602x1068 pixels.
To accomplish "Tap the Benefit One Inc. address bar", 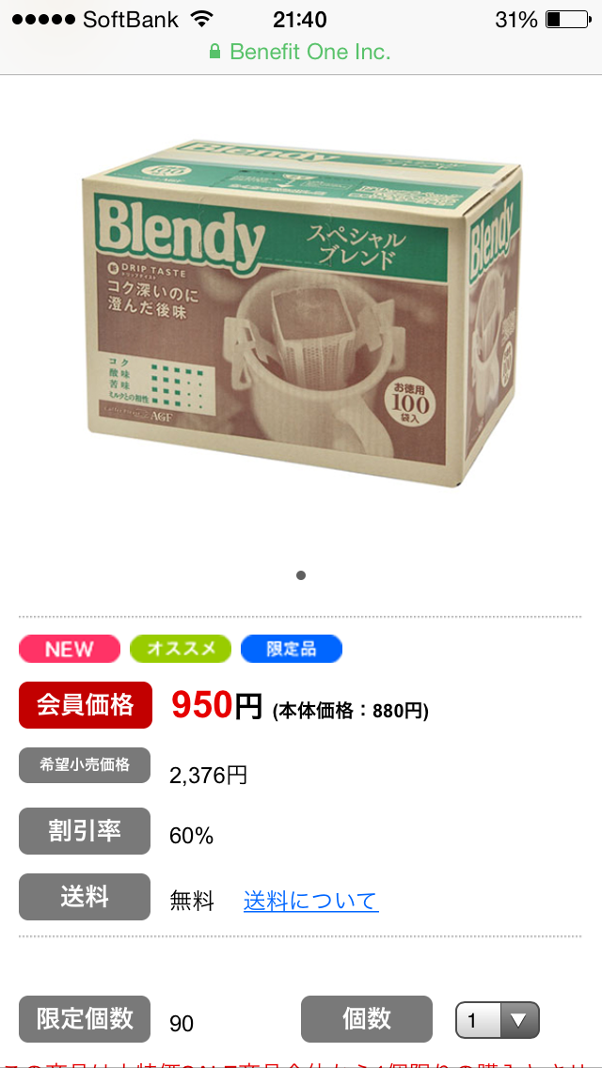I will 301,52.
